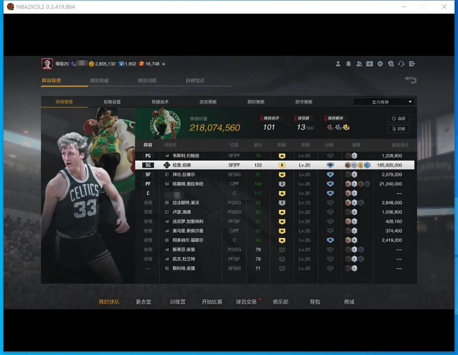Open the profile (person) icon
The image size is (458, 355).
pos(338,64)
